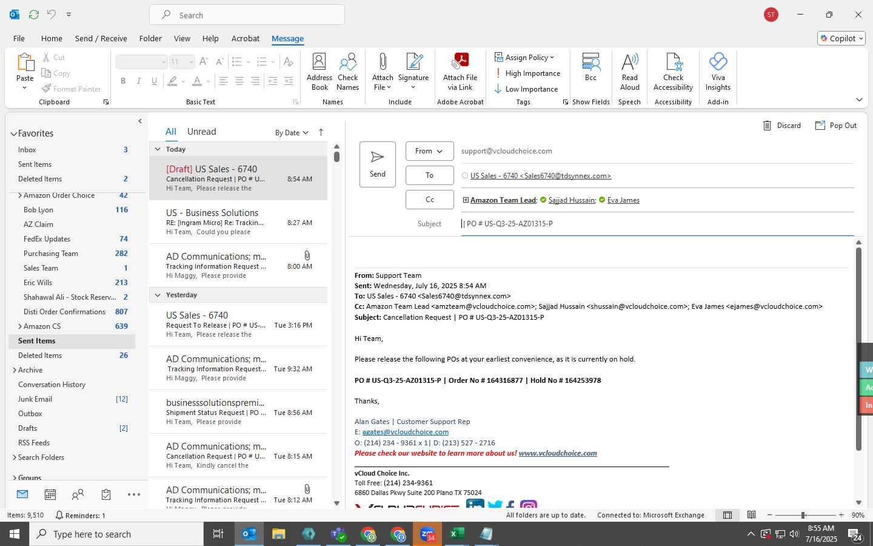Viewport: 873px width, 546px height.
Task: Send the draft email
Action: pyautogui.click(x=377, y=164)
